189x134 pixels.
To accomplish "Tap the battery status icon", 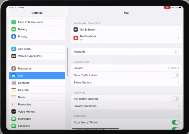I will click(180, 7).
